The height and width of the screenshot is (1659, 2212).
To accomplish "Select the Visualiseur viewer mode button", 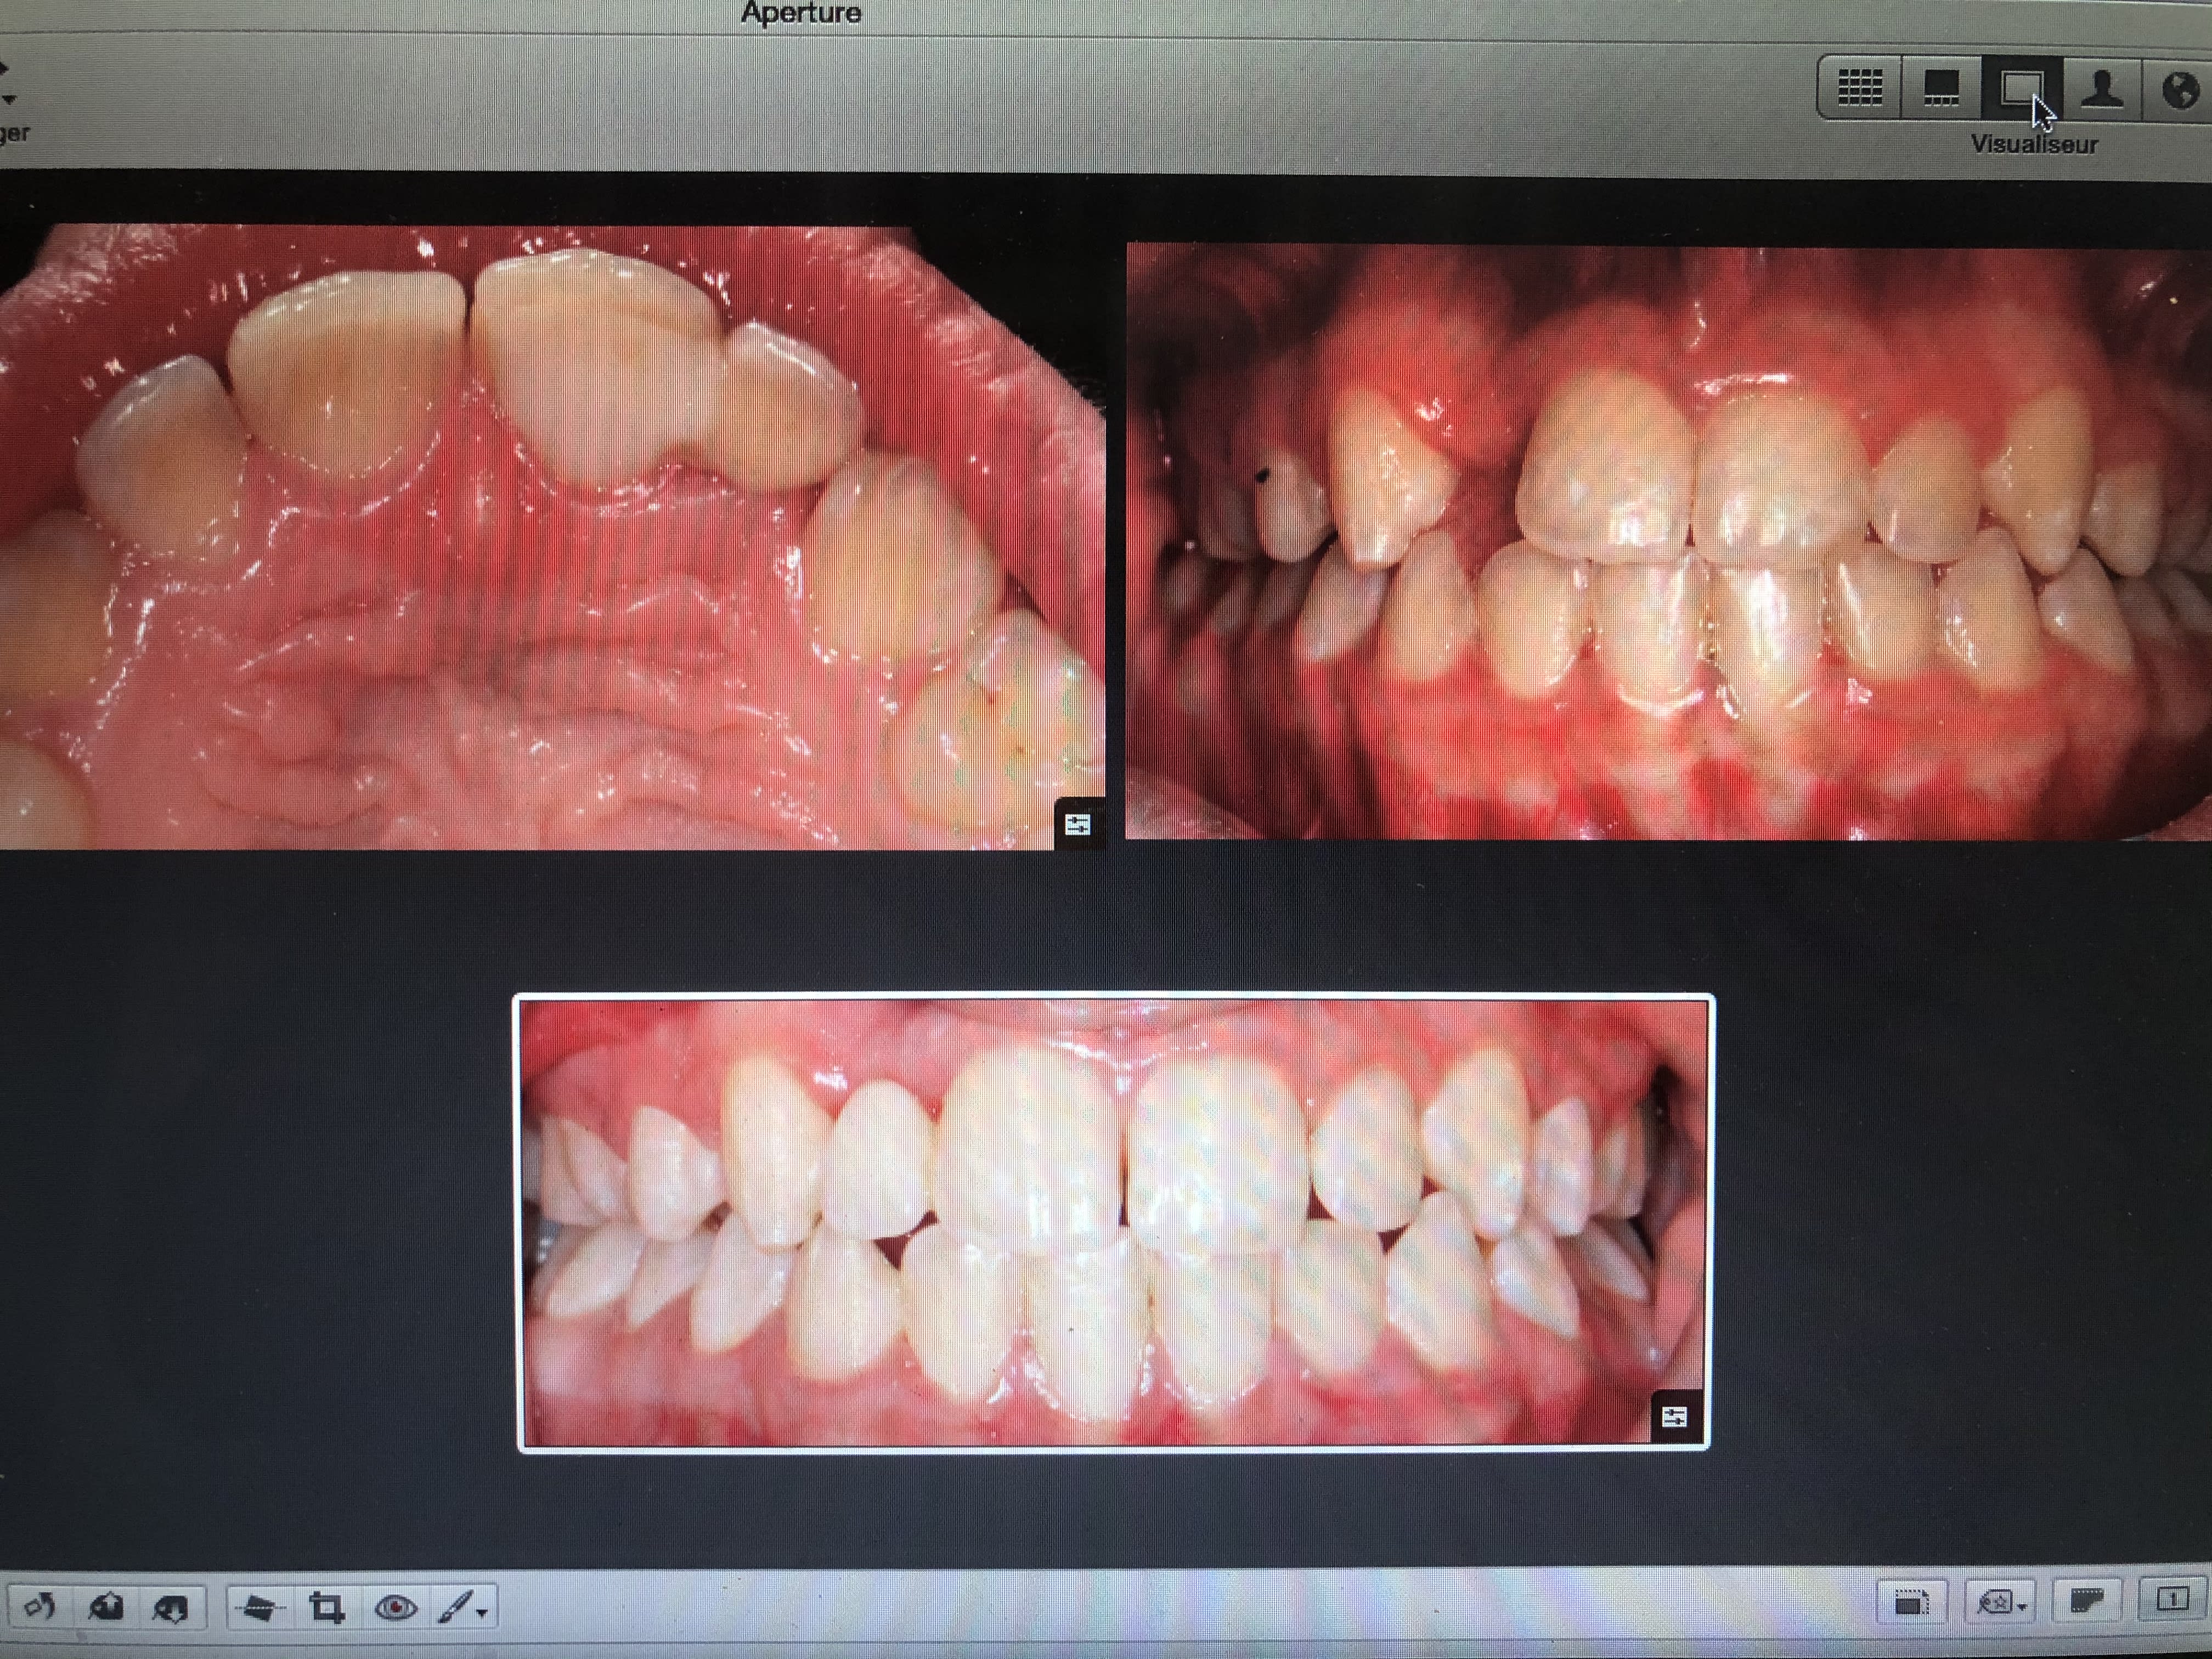I will [2020, 89].
